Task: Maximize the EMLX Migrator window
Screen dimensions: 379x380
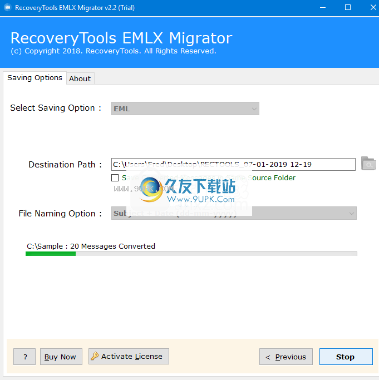Action: click(348, 8)
